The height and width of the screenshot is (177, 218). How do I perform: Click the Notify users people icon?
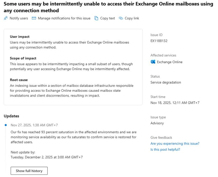coord(6,18)
